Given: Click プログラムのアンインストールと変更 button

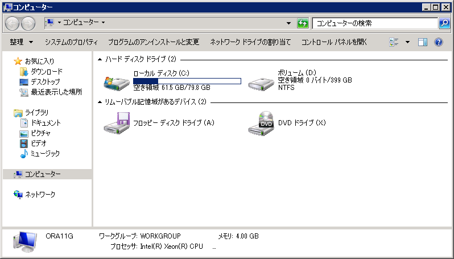Looking at the screenshot, I should click(154, 42).
